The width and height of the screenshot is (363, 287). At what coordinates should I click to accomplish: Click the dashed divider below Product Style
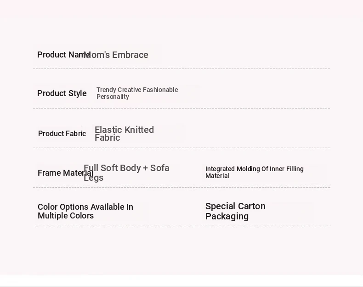point(181,109)
